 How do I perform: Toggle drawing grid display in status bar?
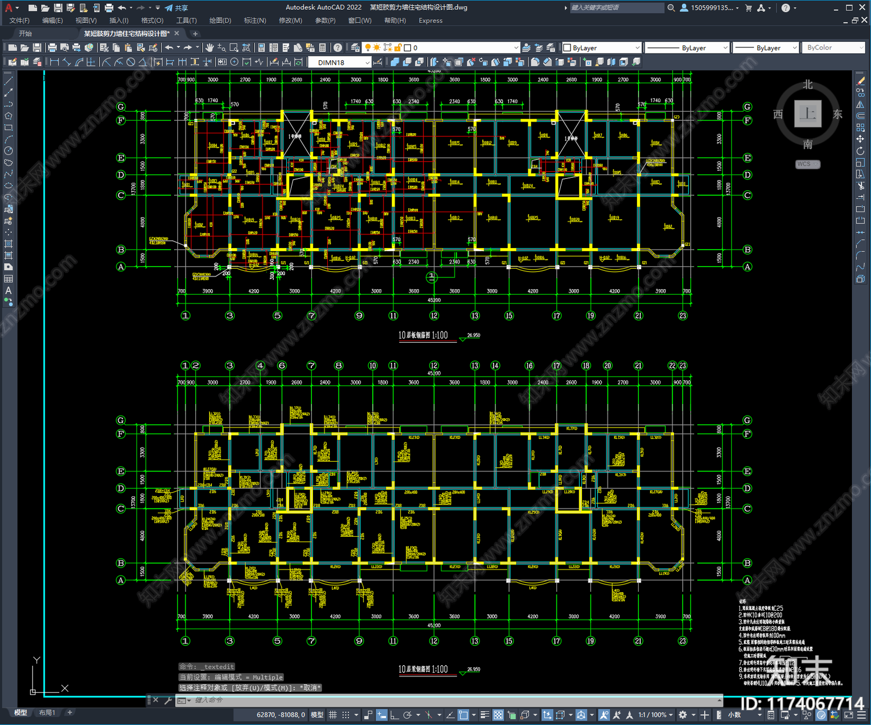tap(333, 715)
